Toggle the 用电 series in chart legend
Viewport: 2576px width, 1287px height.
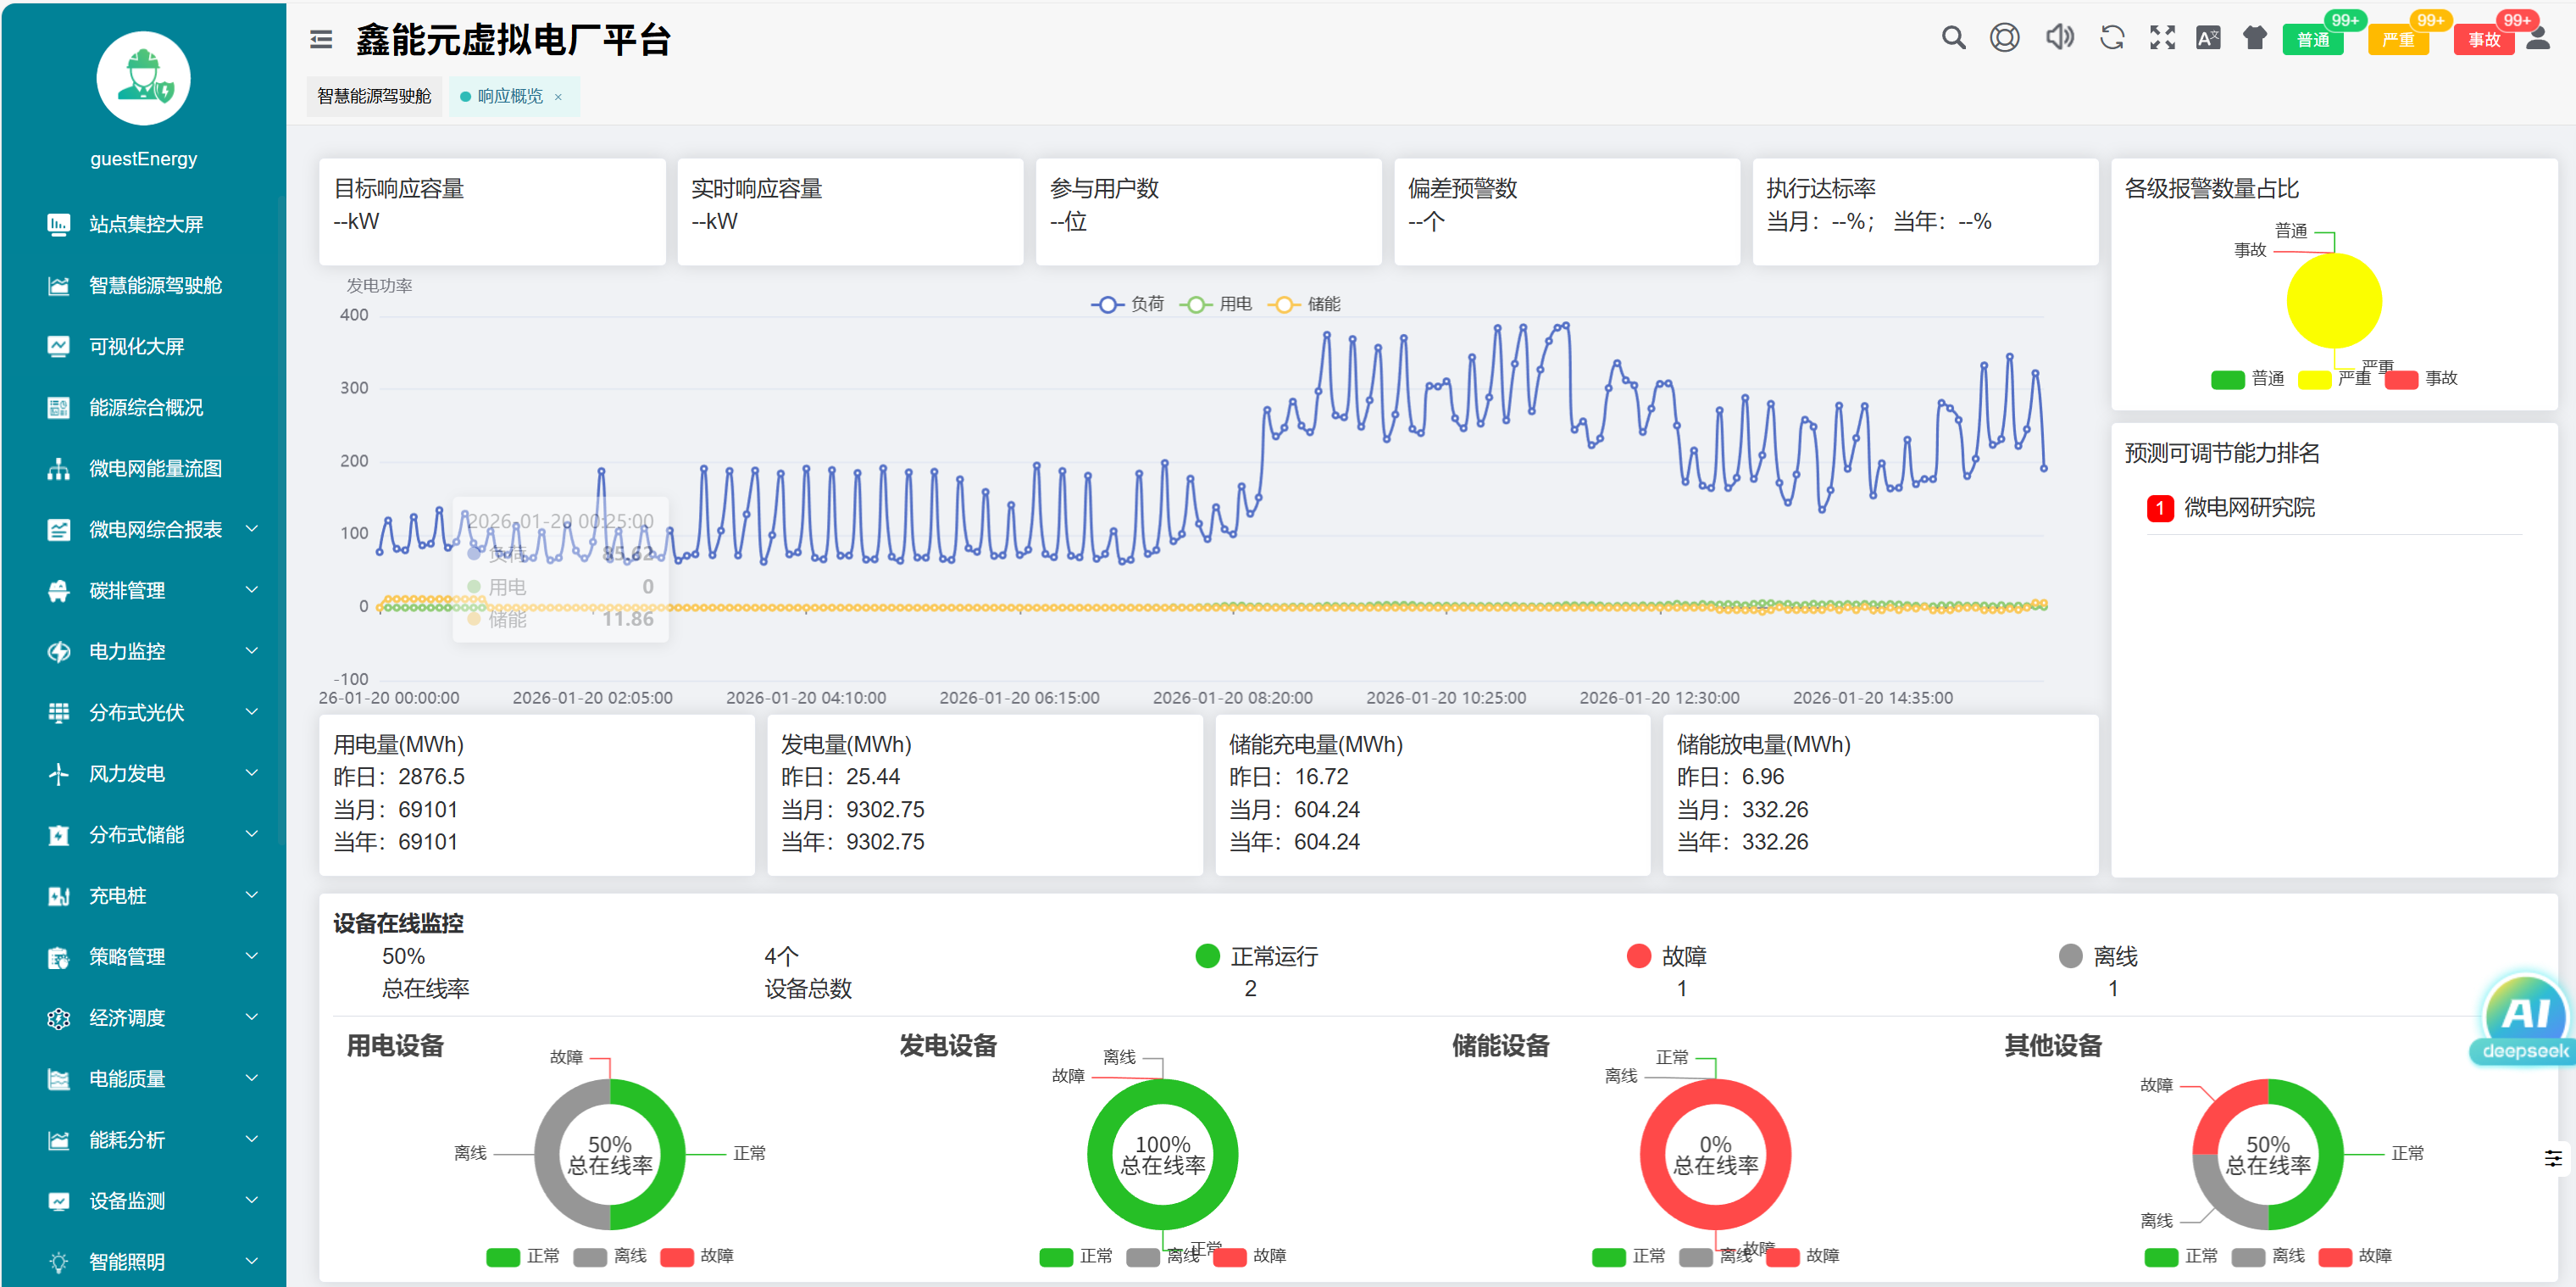(1216, 304)
